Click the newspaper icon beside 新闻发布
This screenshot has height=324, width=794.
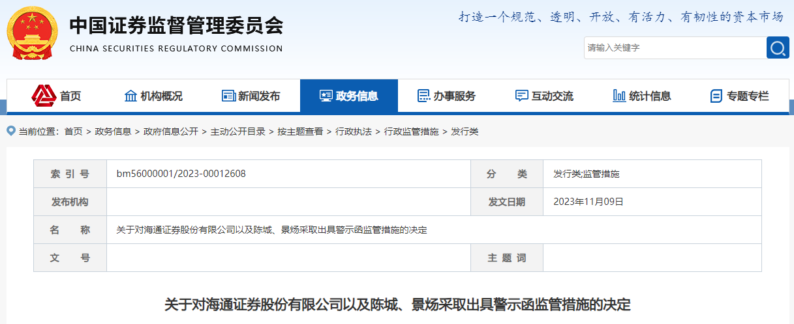[x=228, y=96]
